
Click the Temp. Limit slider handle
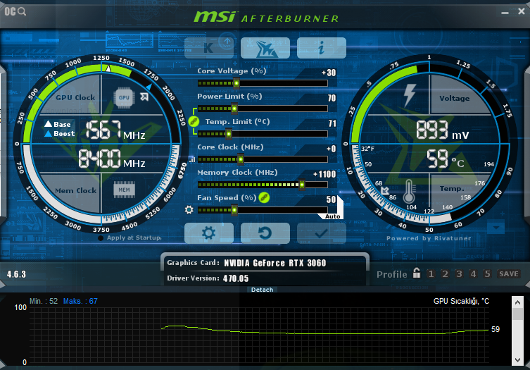pos(229,134)
